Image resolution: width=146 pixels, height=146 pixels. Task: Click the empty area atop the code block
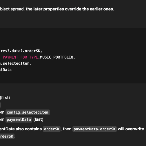click(x=73, y=38)
